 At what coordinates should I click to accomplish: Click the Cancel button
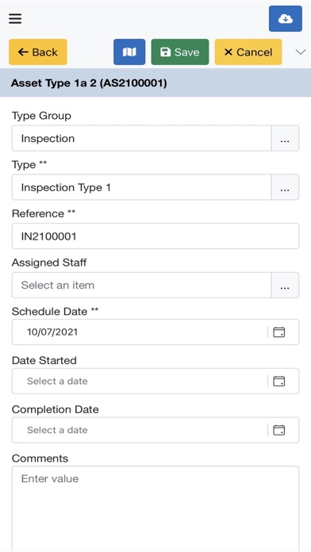coord(248,52)
